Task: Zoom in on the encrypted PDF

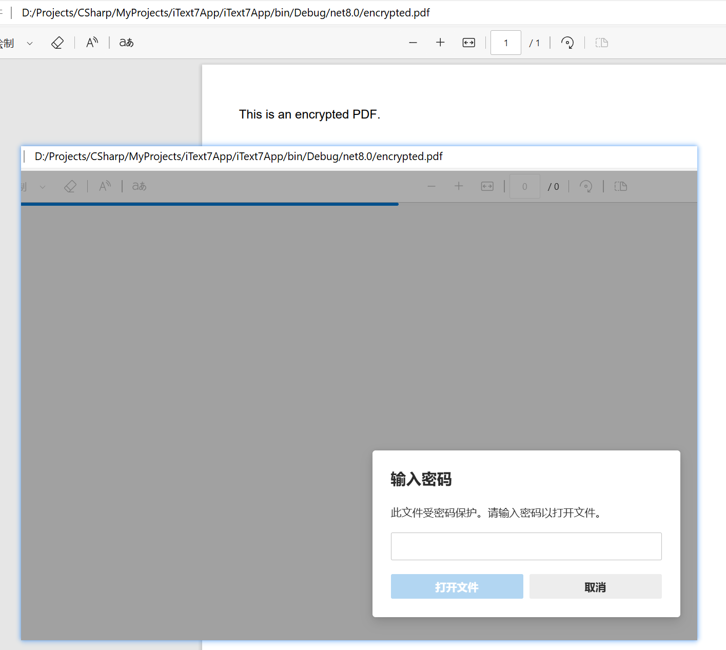Action: (440, 43)
